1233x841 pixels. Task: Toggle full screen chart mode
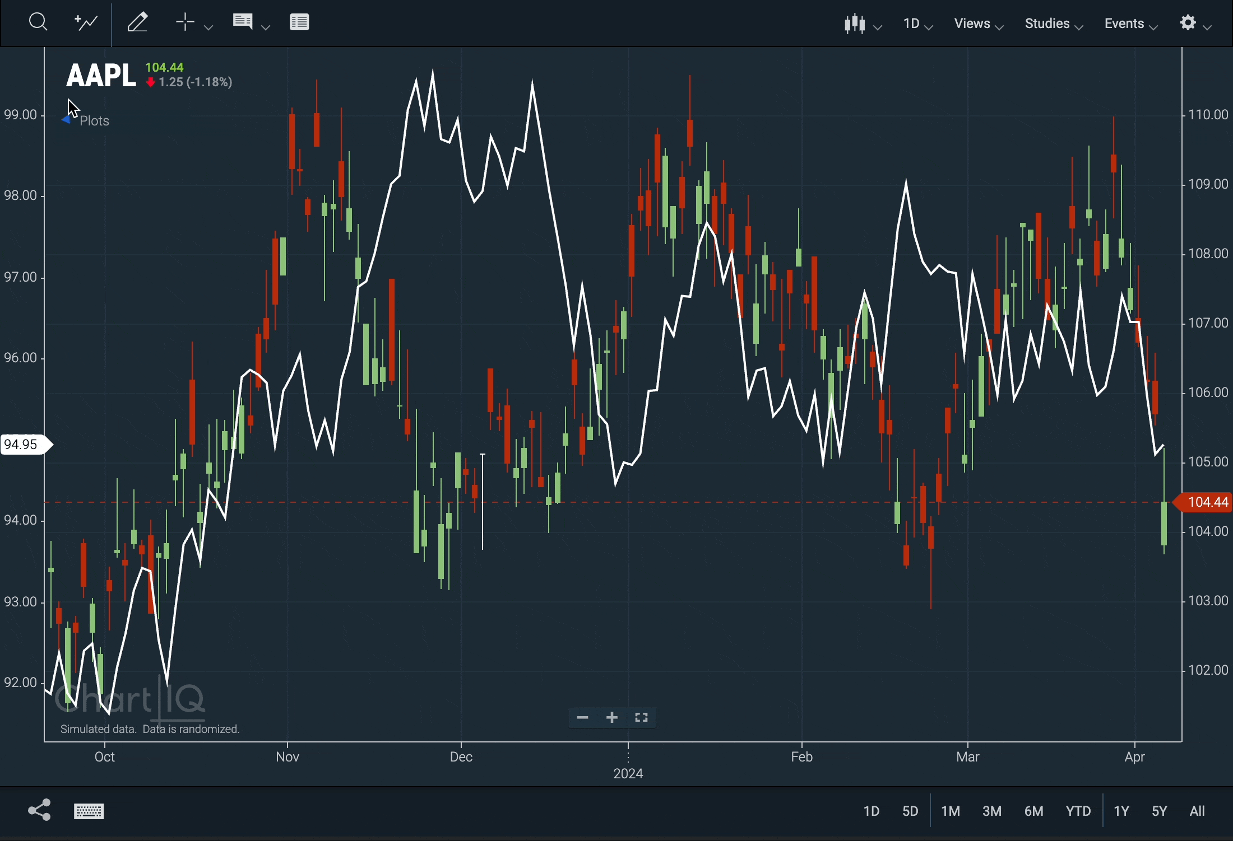641,717
